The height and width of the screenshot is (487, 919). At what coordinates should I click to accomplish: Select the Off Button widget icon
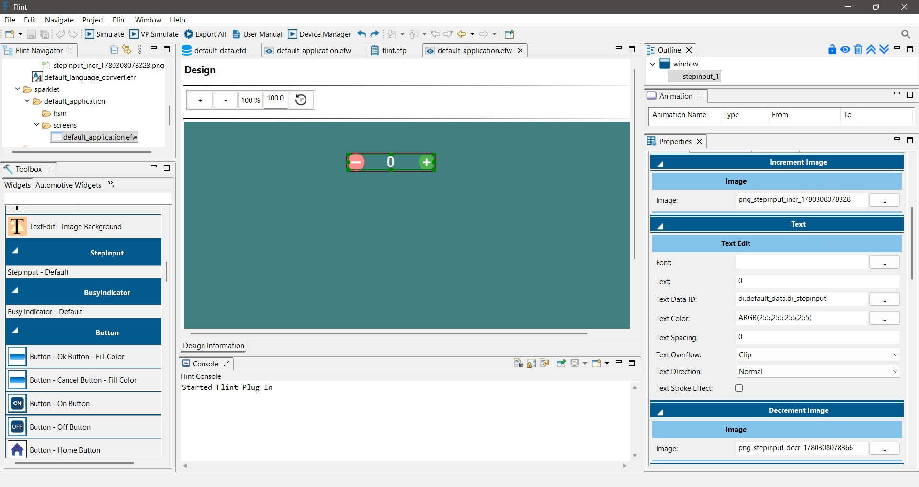pyautogui.click(x=17, y=427)
